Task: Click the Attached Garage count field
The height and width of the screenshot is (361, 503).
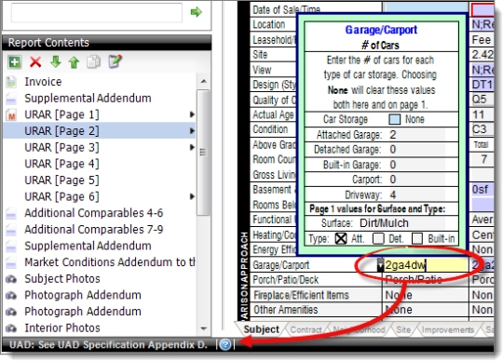Action: coord(417,135)
